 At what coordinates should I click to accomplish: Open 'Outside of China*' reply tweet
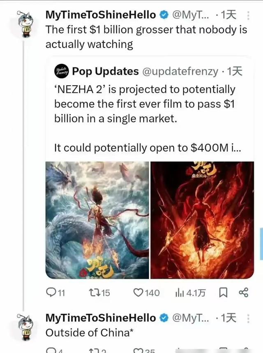90,332
